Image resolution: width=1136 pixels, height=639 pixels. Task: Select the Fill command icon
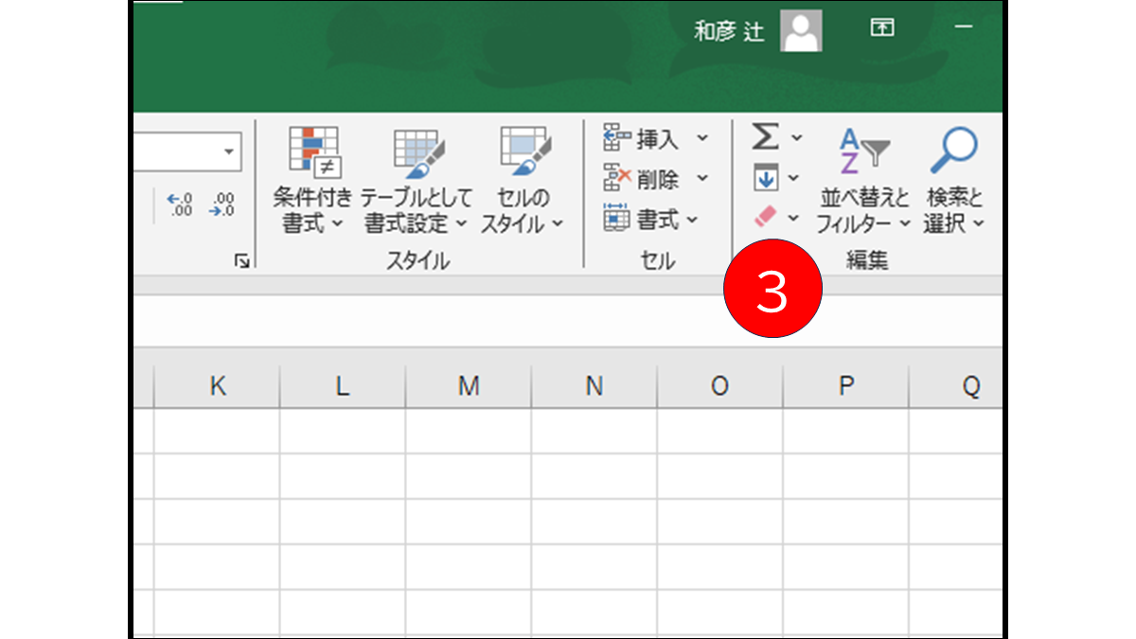pyautogui.click(x=765, y=178)
